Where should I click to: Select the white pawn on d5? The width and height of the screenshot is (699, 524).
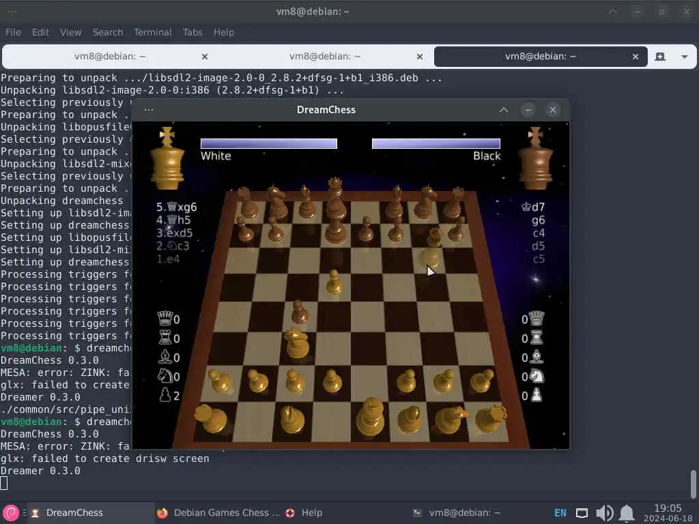pos(334,282)
